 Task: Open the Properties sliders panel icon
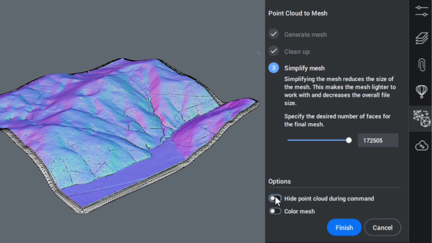(421, 11)
